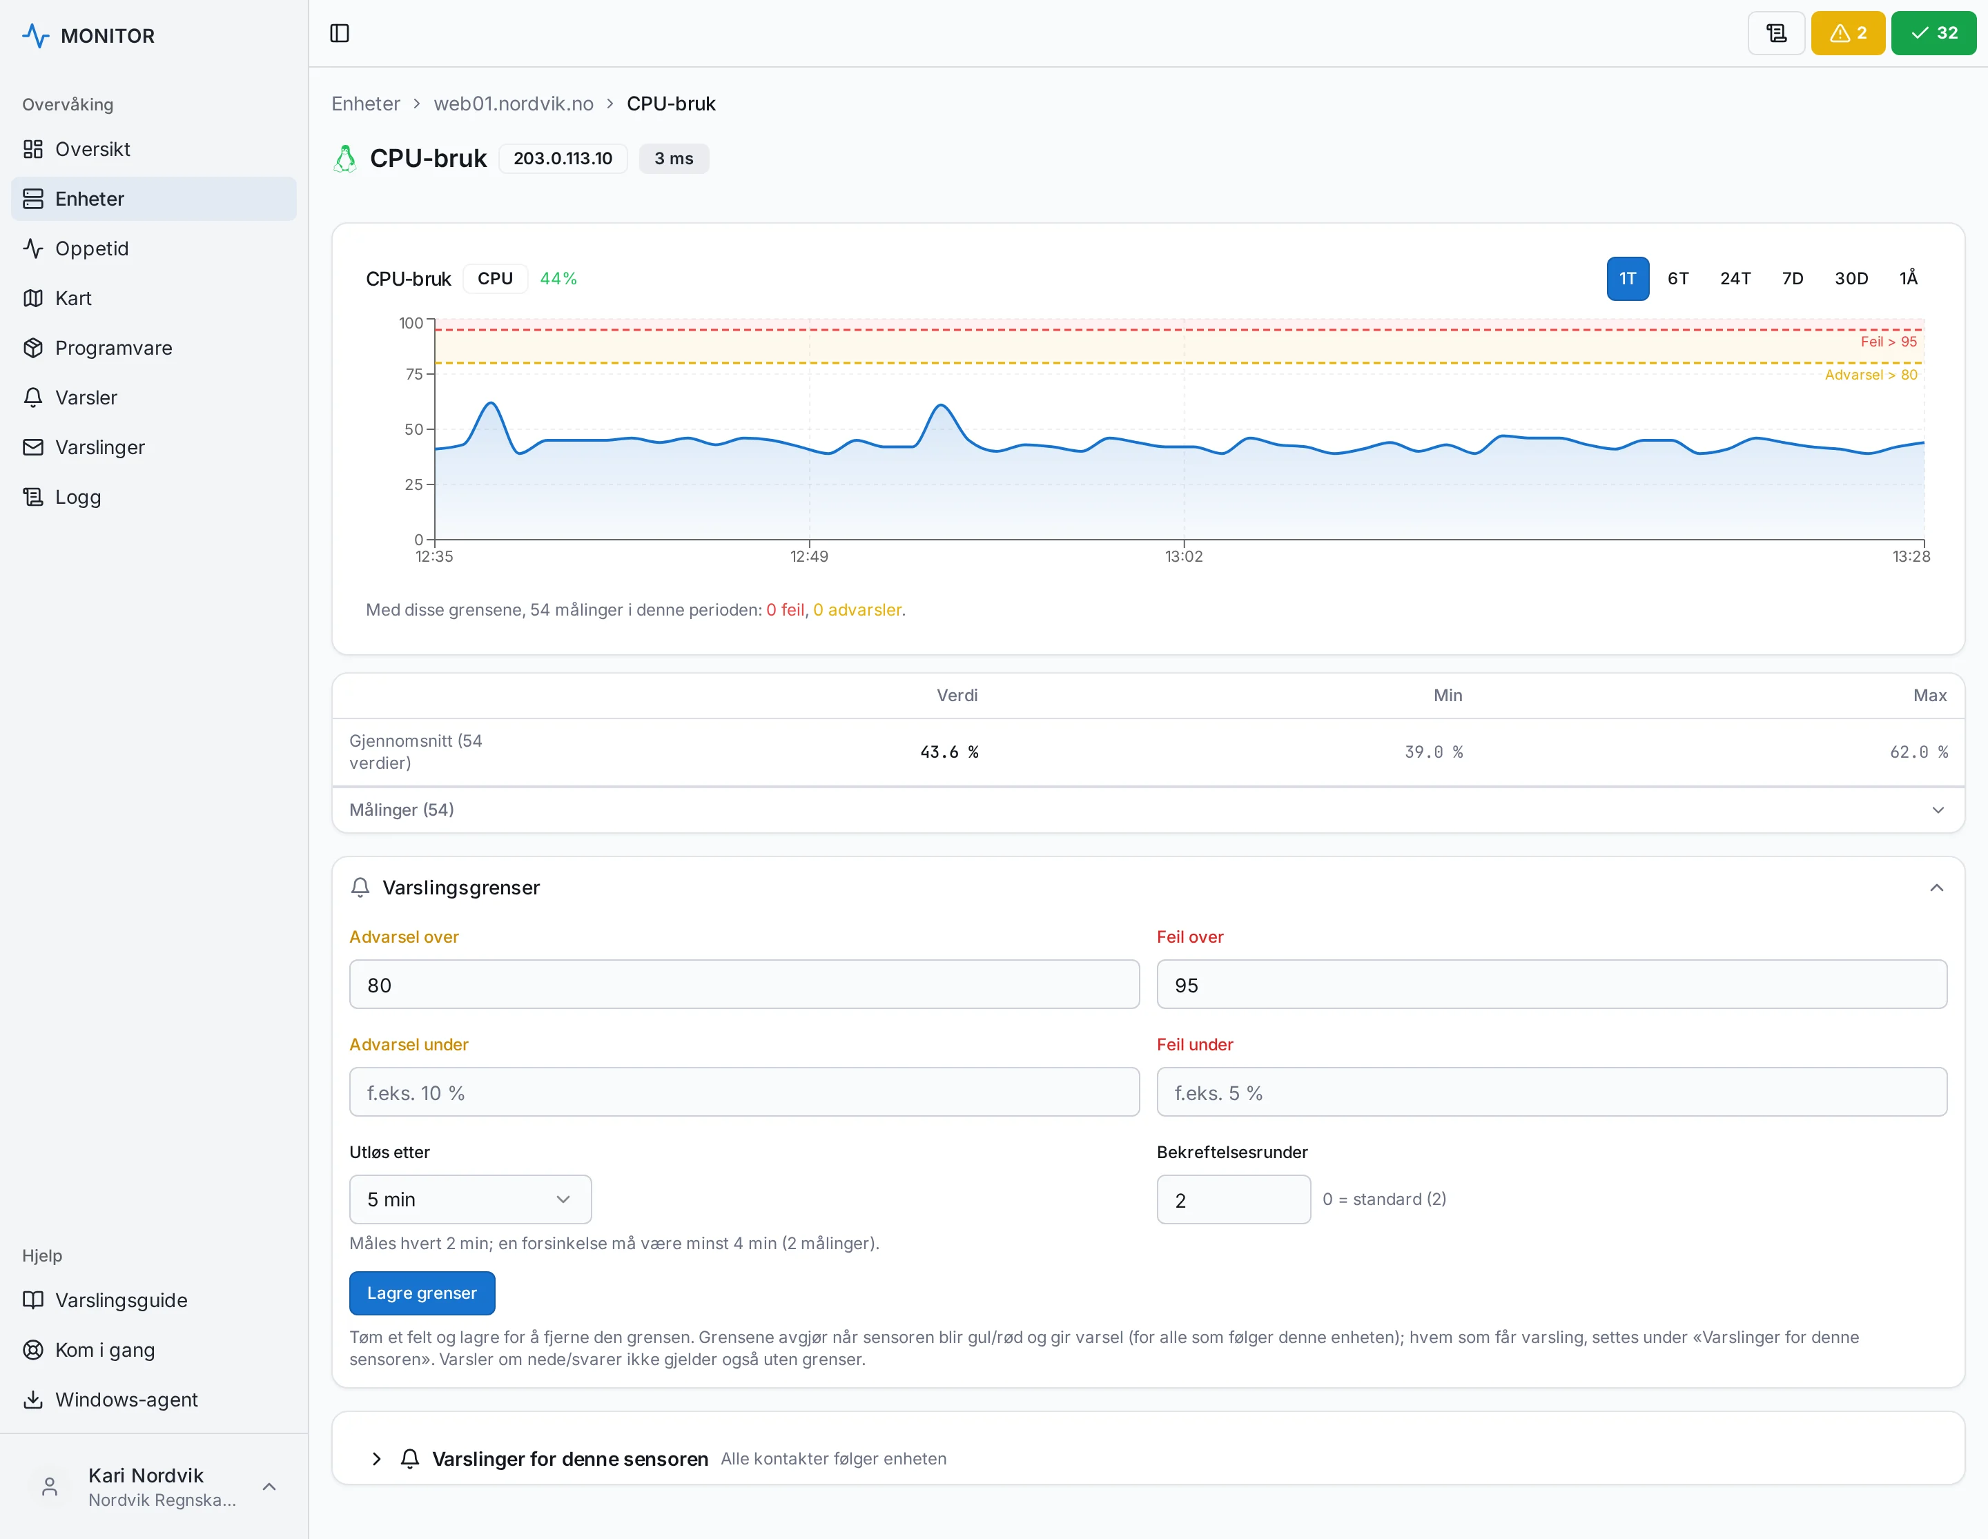
Task: Show the 1Å yearly range
Action: tap(1908, 279)
